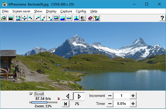Open an image file via folder icon
Screen dimensions: 166x109
pyautogui.click(x=4, y=18)
